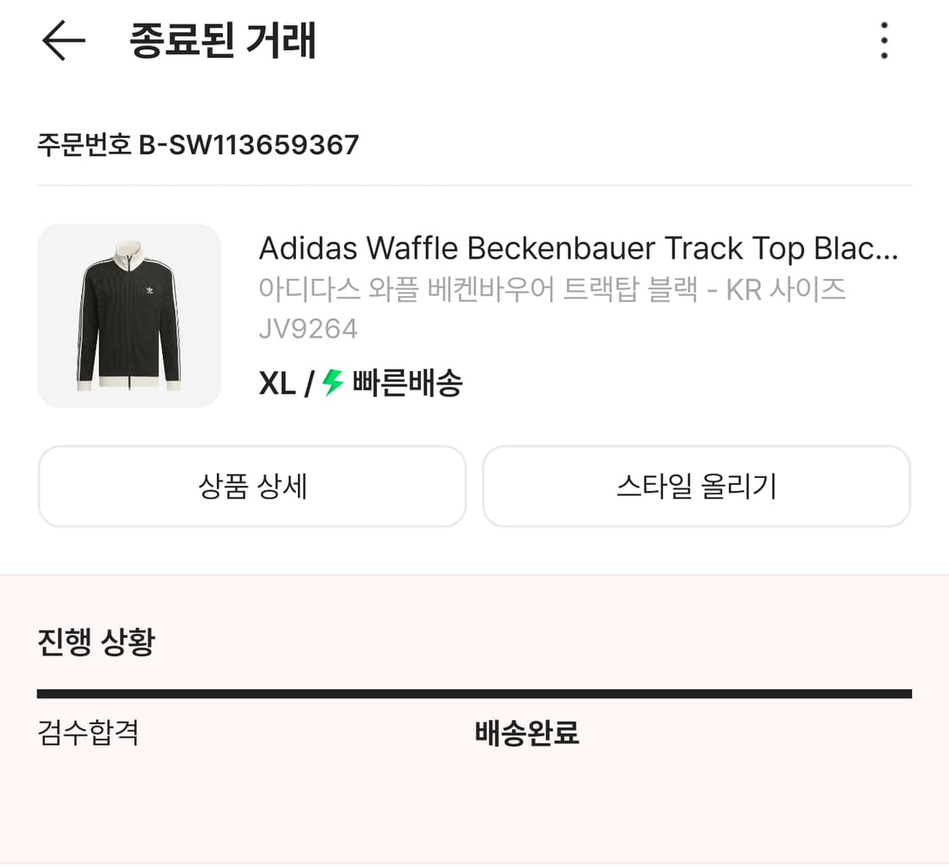Click the back arrow to return
The height and width of the screenshot is (866, 949).
coord(61,40)
